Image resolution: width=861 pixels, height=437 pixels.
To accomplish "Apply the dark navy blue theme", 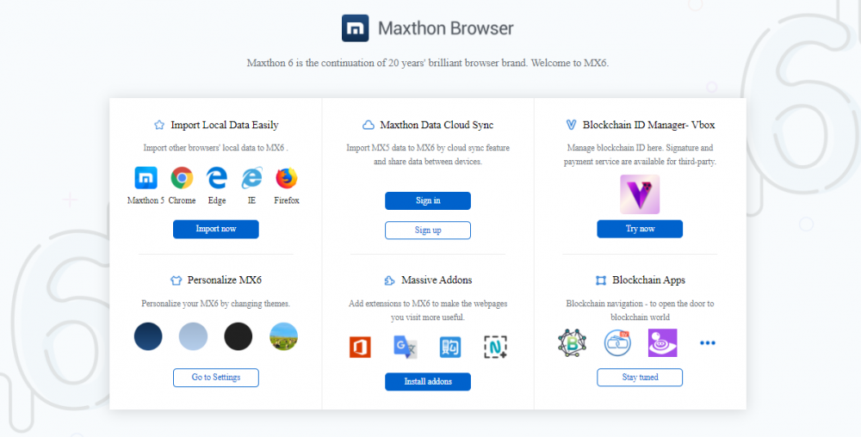I will pos(148,336).
